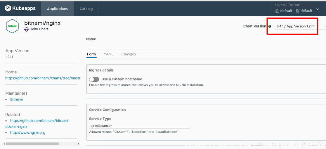Click the sidebar horizontal scrollbar thumb
Viewport: 326px width, 149px height.
pos(32,144)
